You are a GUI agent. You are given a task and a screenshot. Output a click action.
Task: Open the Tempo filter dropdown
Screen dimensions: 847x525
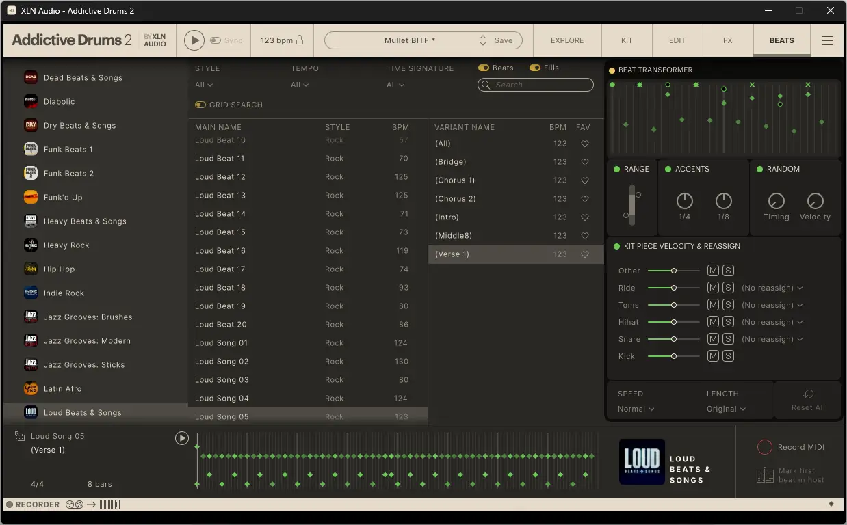300,85
